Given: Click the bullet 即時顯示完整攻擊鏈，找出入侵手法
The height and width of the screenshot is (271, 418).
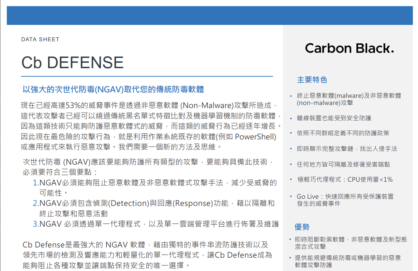Looking at the screenshot, I should tap(347, 149).
